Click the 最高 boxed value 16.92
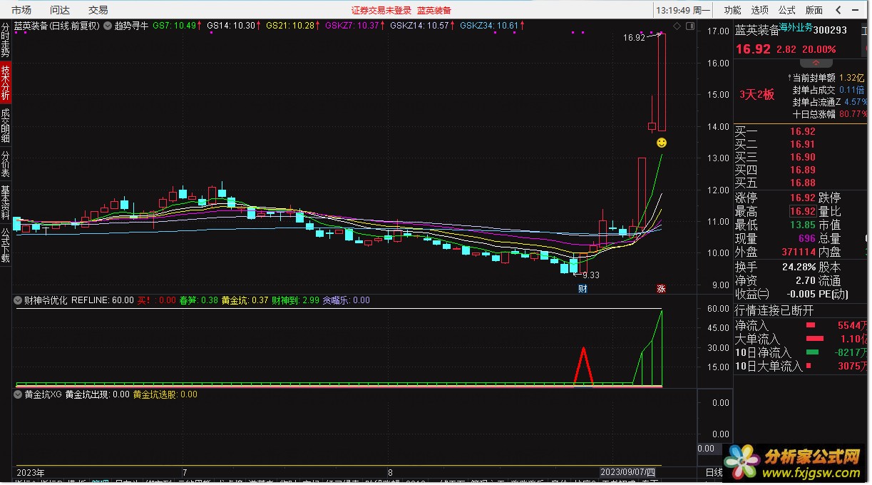 (802, 212)
